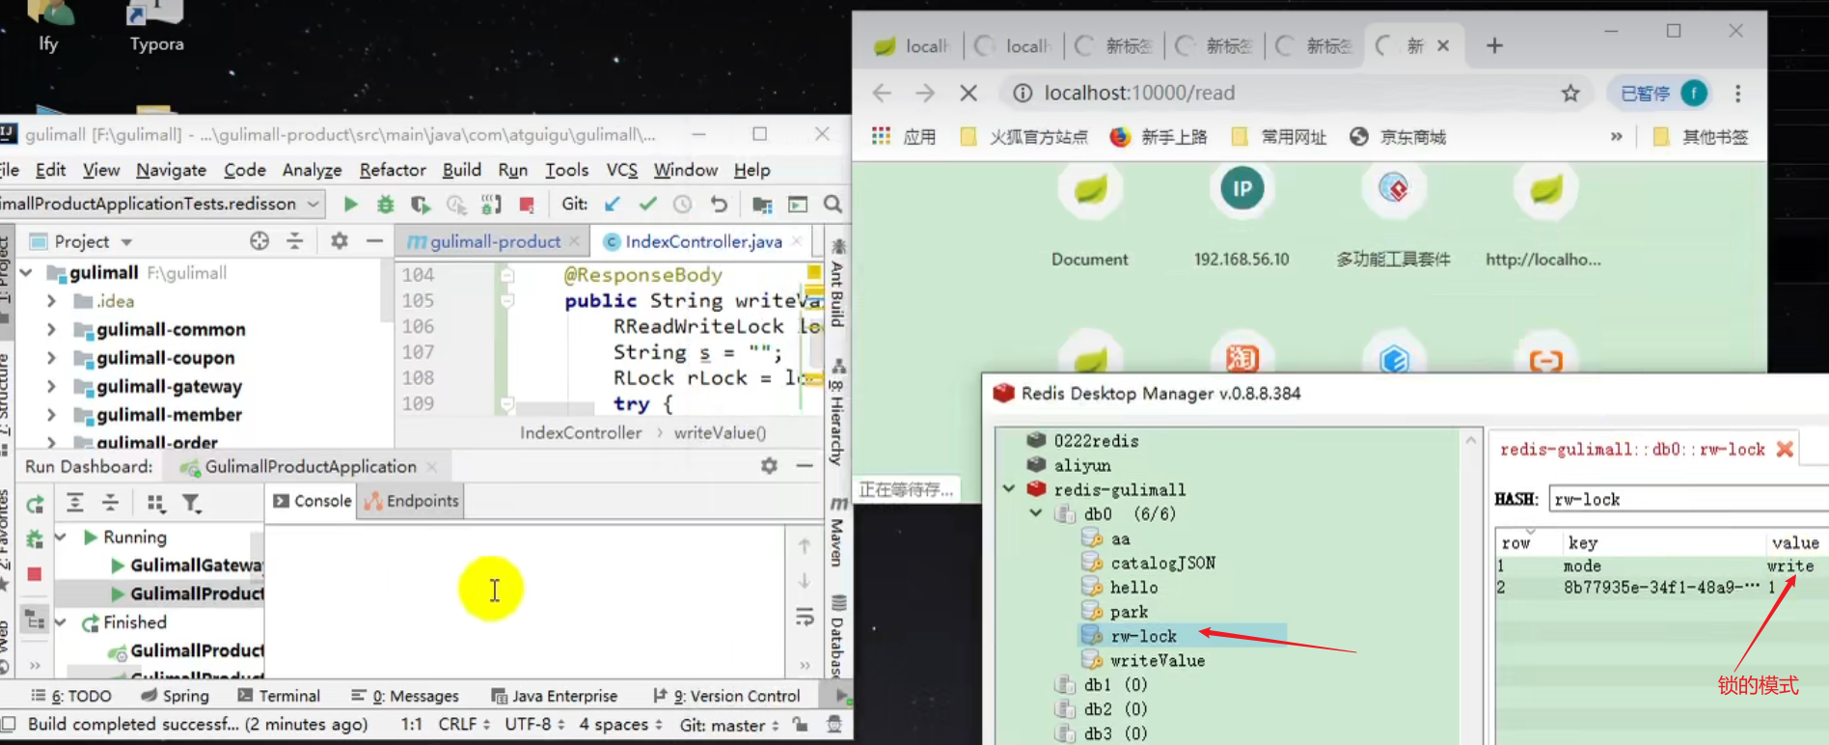
Task: Toggle soft-wrap in console output
Action: click(x=805, y=617)
